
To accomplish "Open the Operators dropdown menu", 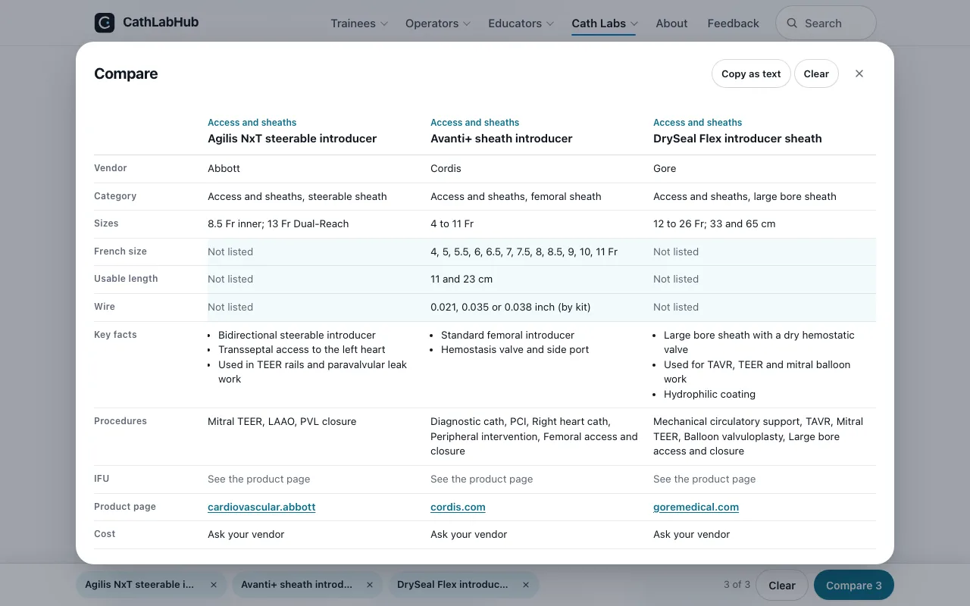I will tap(438, 23).
